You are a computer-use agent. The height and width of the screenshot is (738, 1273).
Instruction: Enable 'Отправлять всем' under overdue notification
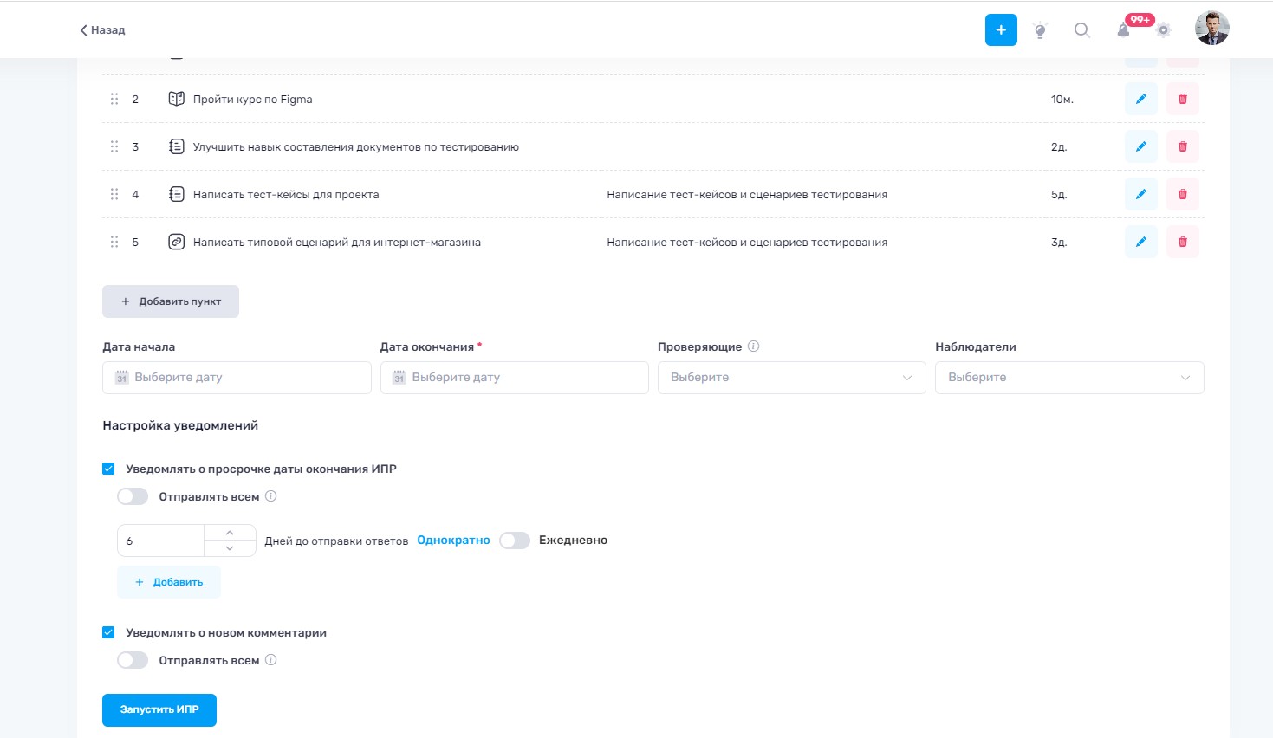pyautogui.click(x=133, y=497)
